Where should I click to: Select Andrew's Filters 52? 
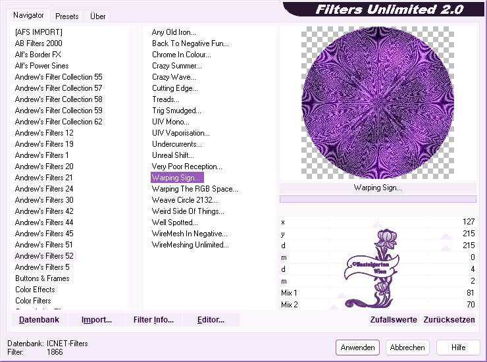click(44, 256)
